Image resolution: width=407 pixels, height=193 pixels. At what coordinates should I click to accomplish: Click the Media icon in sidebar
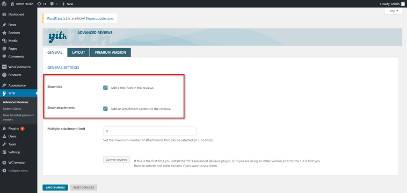click(x=4, y=41)
